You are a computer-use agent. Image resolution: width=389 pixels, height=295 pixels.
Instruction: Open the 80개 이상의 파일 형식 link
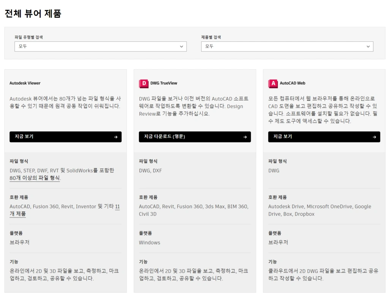pos(35,178)
